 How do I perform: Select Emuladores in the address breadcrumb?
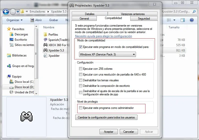(x=37, y=12)
